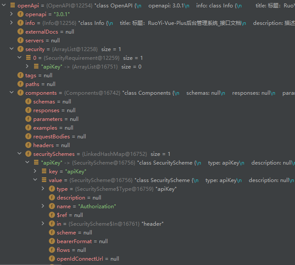
Task: Expand the name = "Authorization" field
Action: click(x=43, y=206)
